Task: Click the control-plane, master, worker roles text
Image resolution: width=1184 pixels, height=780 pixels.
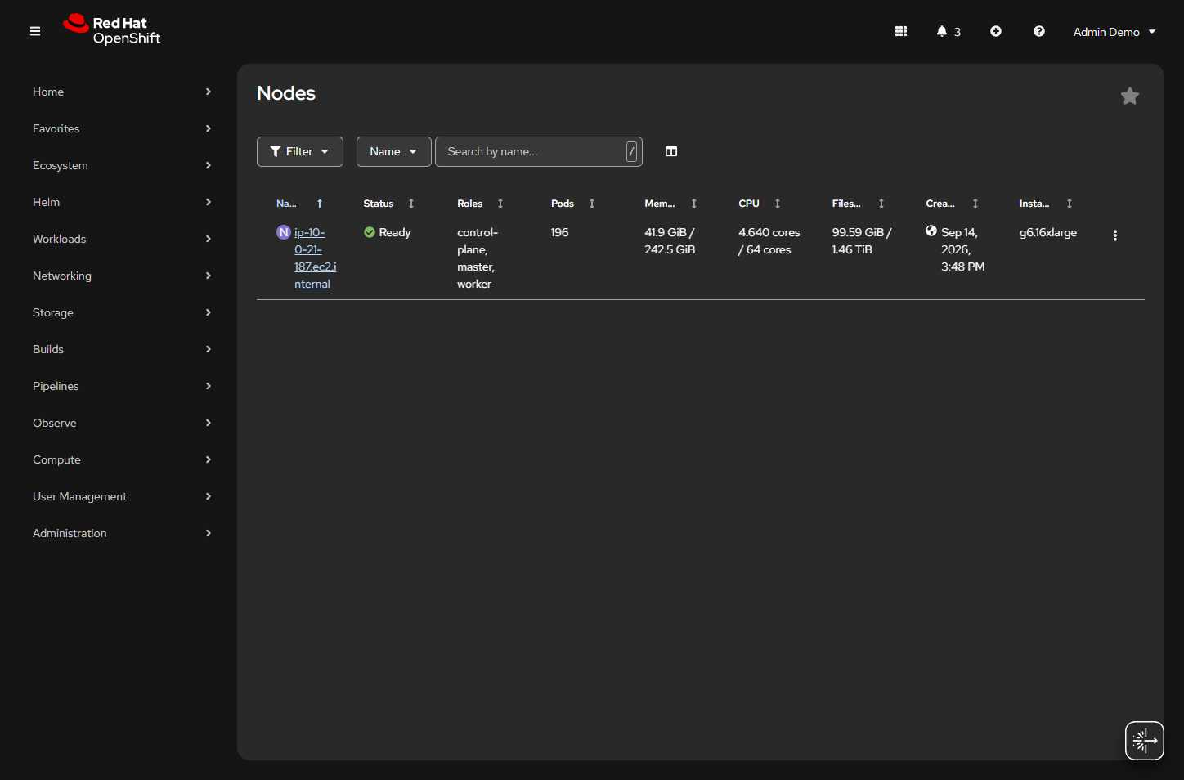Action: click(478, 258)
